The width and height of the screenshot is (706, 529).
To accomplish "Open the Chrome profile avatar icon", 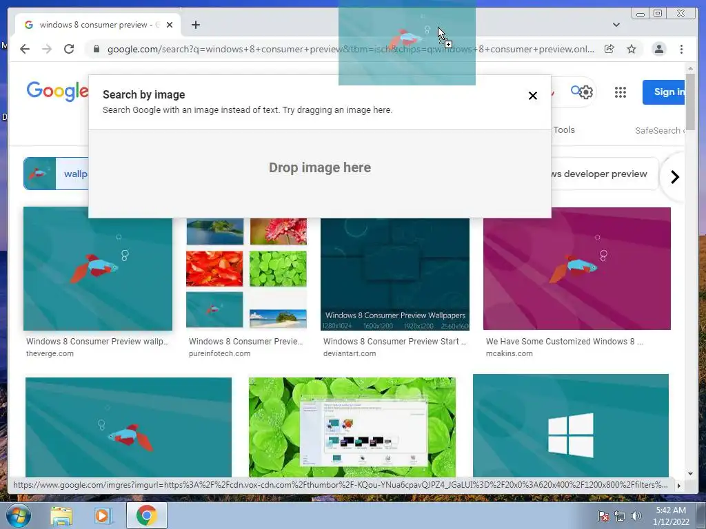I will 658,49.
